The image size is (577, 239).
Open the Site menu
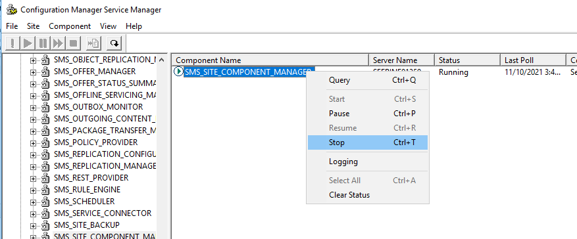coord(33,26)
